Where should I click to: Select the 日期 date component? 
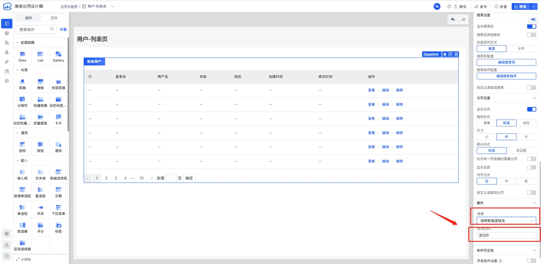[x=58, y=192]
